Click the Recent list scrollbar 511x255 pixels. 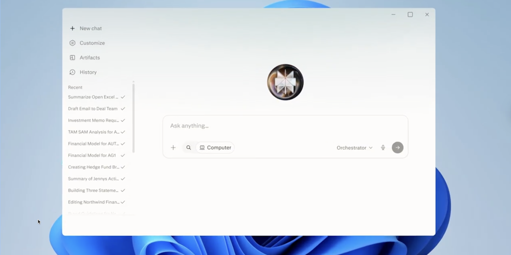click(x=133, y=118)
